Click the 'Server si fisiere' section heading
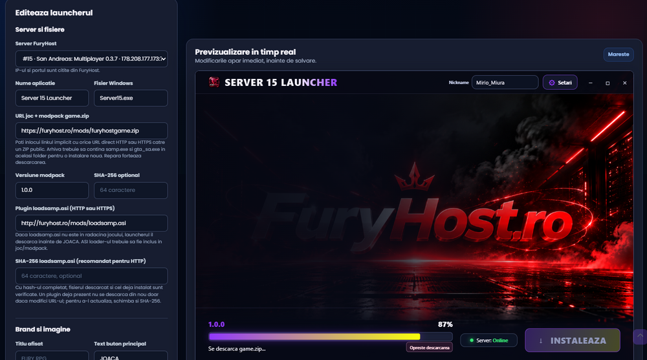 pyautogui.click(x=39, y=30)
